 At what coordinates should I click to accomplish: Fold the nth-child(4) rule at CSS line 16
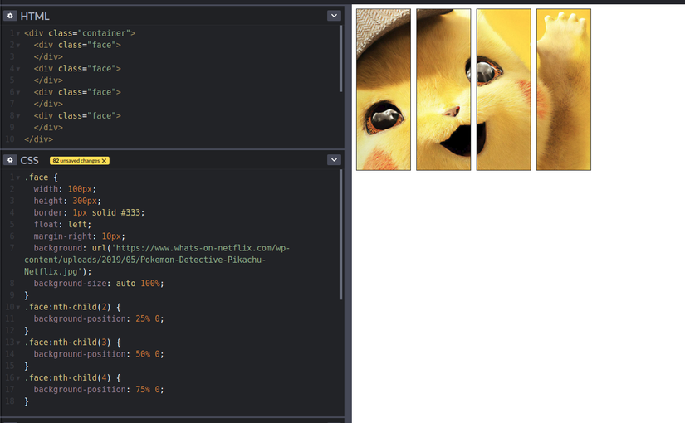[x=18, y=378]
